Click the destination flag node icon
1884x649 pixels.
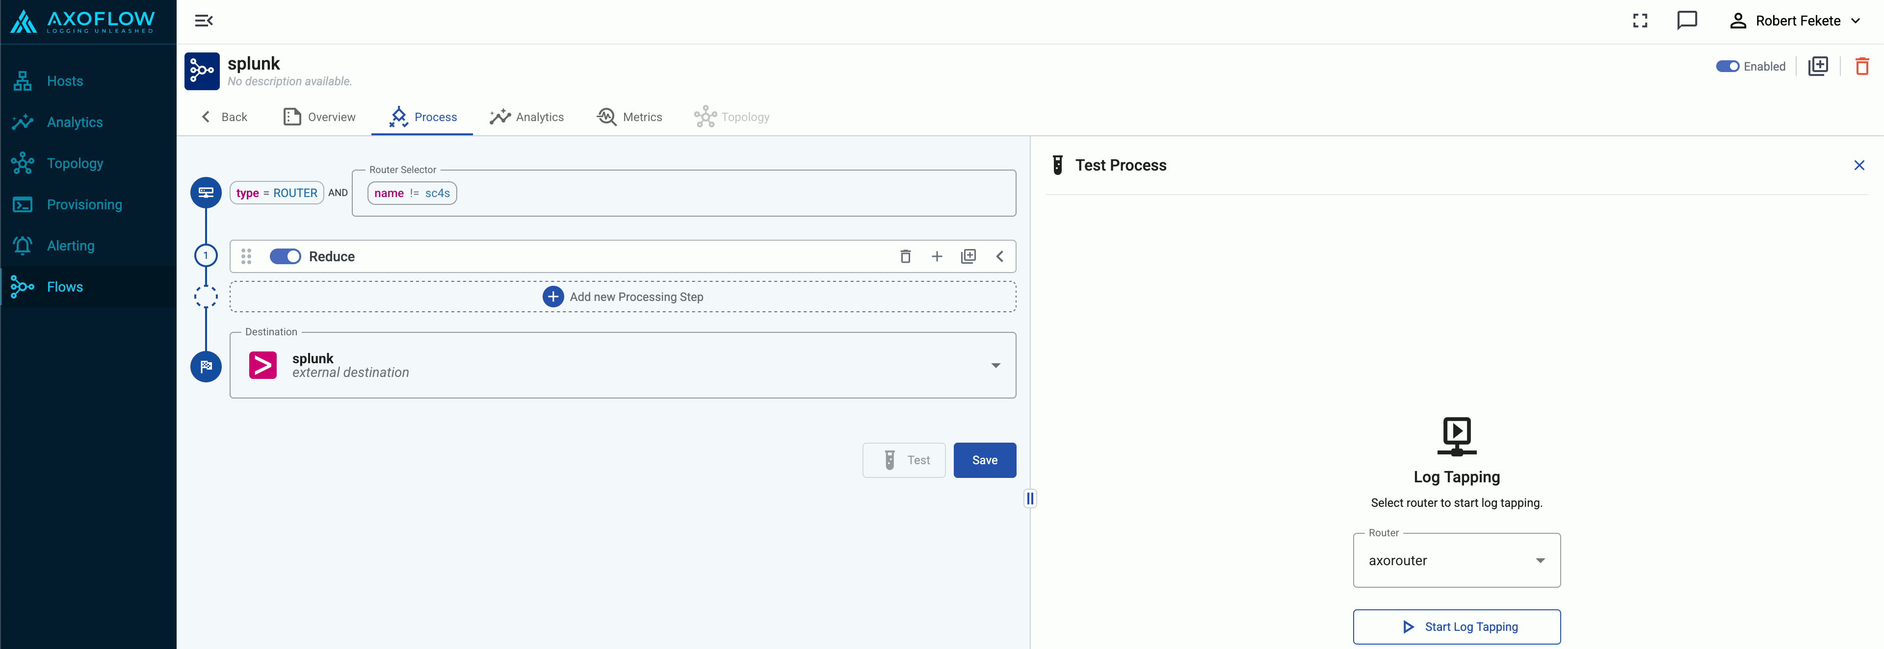click(206, 366)
